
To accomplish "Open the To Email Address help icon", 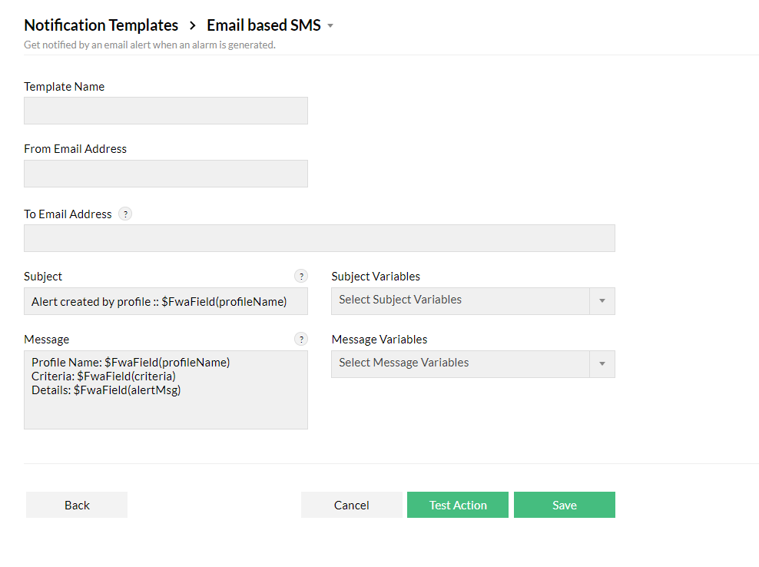I will [x=125, y=214].
